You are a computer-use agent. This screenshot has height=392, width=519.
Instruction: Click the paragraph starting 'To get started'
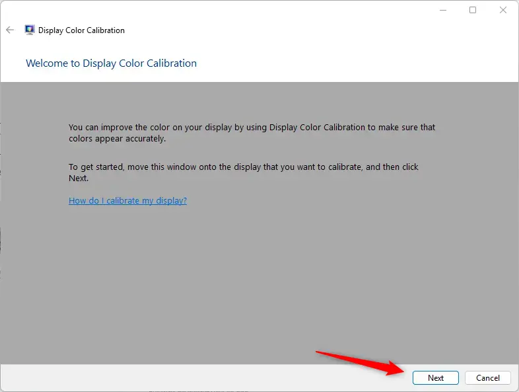click(x=244, y=173)
